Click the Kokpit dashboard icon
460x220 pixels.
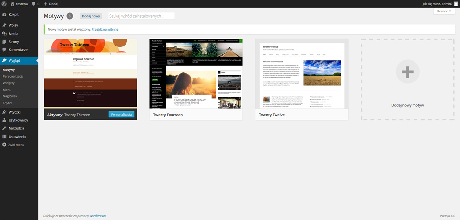[4, 14]
